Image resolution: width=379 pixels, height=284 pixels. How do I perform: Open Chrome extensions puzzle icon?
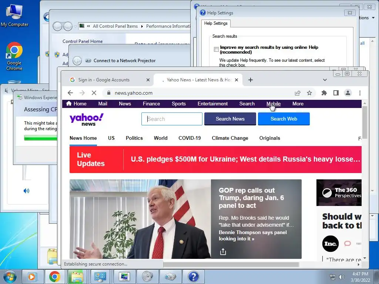pyautogui.click(x=324, y=93)
